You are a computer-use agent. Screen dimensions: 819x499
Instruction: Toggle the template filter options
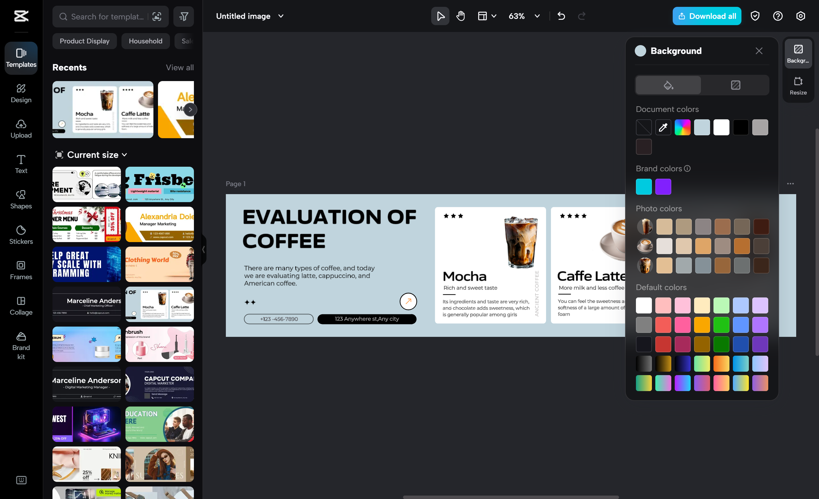183,16
